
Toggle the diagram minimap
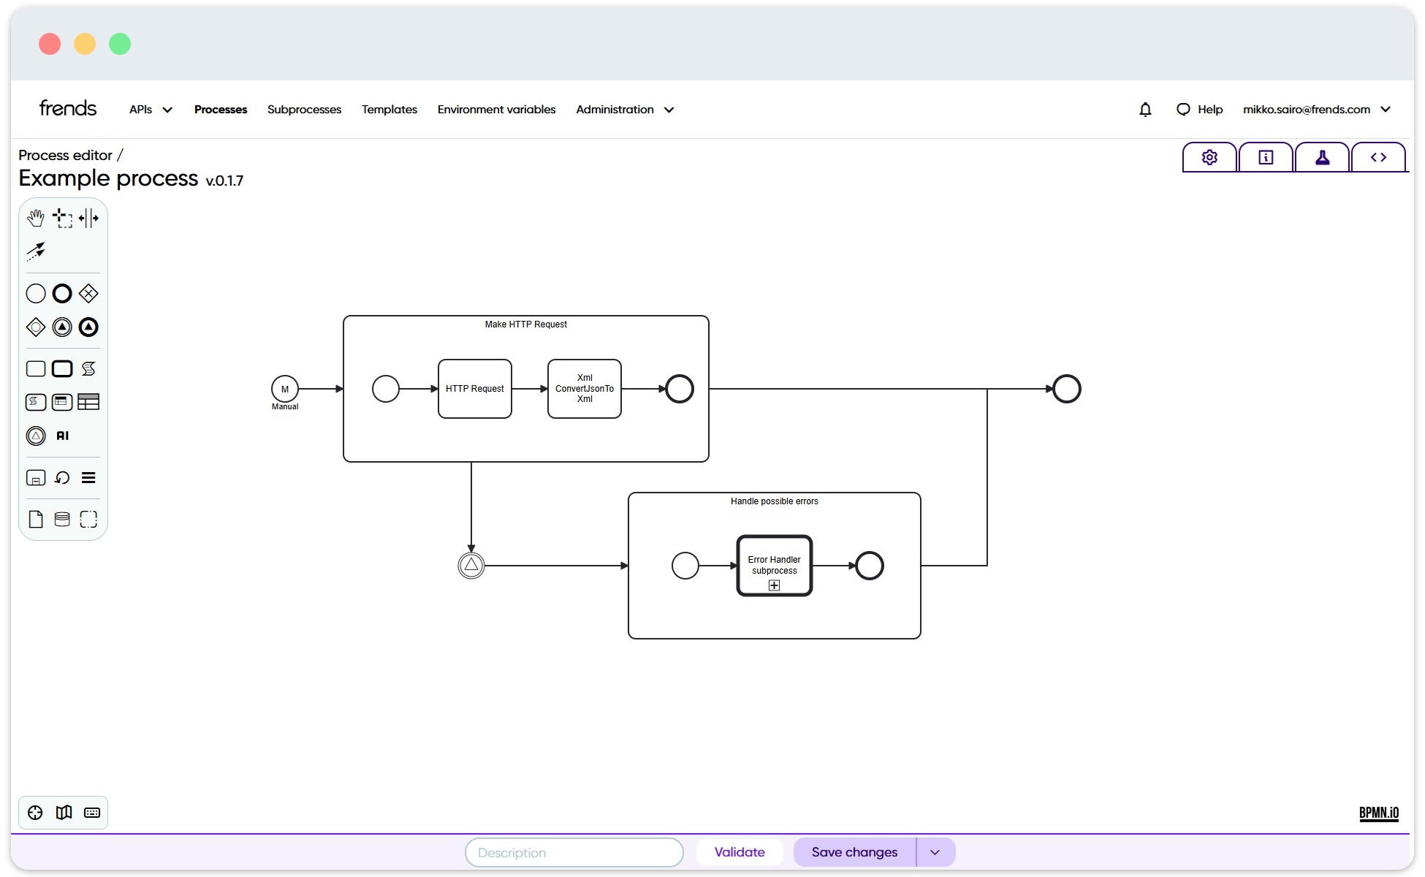[x=64, y=812]
